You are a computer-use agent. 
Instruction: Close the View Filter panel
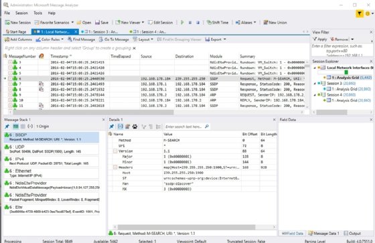371,32
